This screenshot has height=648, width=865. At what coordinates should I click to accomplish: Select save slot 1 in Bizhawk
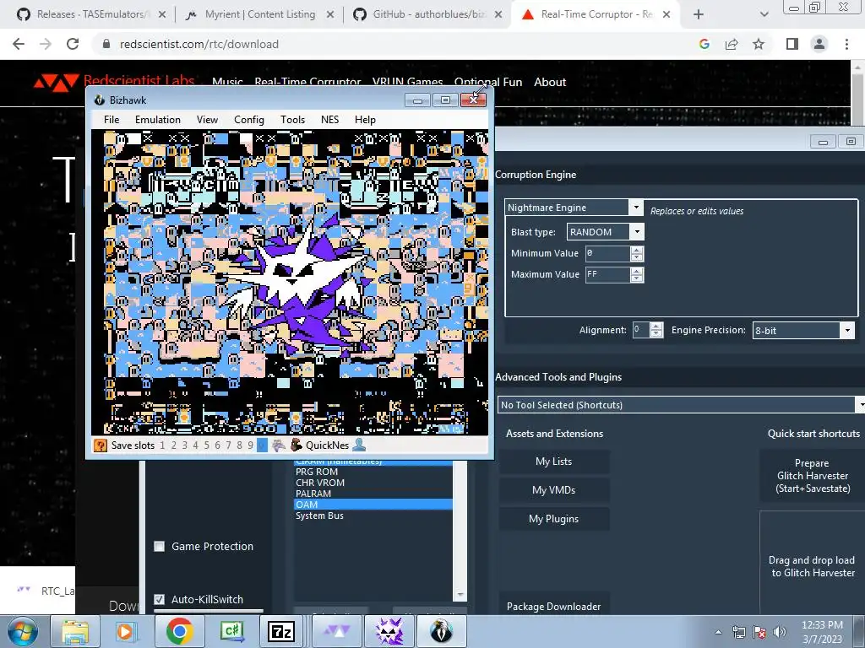[162, 445]
